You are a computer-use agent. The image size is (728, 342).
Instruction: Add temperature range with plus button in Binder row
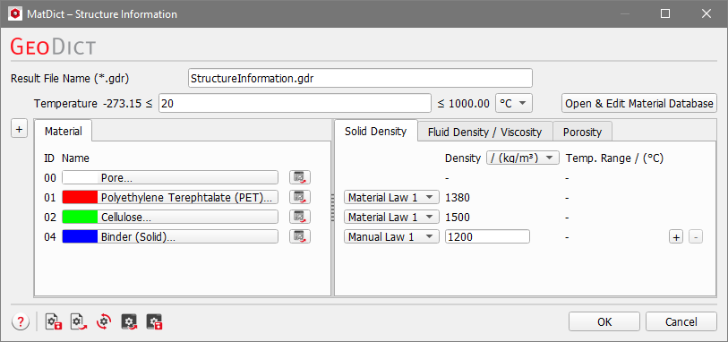pos(676,237)
